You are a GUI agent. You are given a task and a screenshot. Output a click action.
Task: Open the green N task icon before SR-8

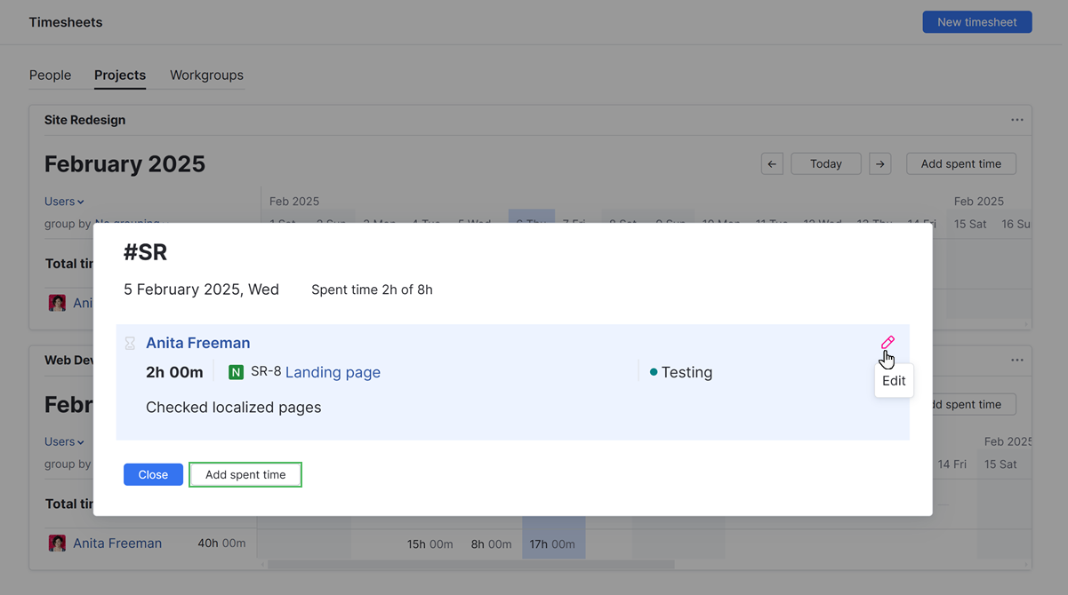[x=236, y=372]
